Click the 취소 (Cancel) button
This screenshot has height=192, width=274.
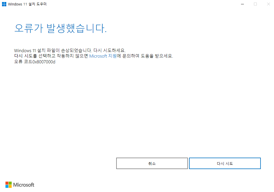tap(152, 163)
